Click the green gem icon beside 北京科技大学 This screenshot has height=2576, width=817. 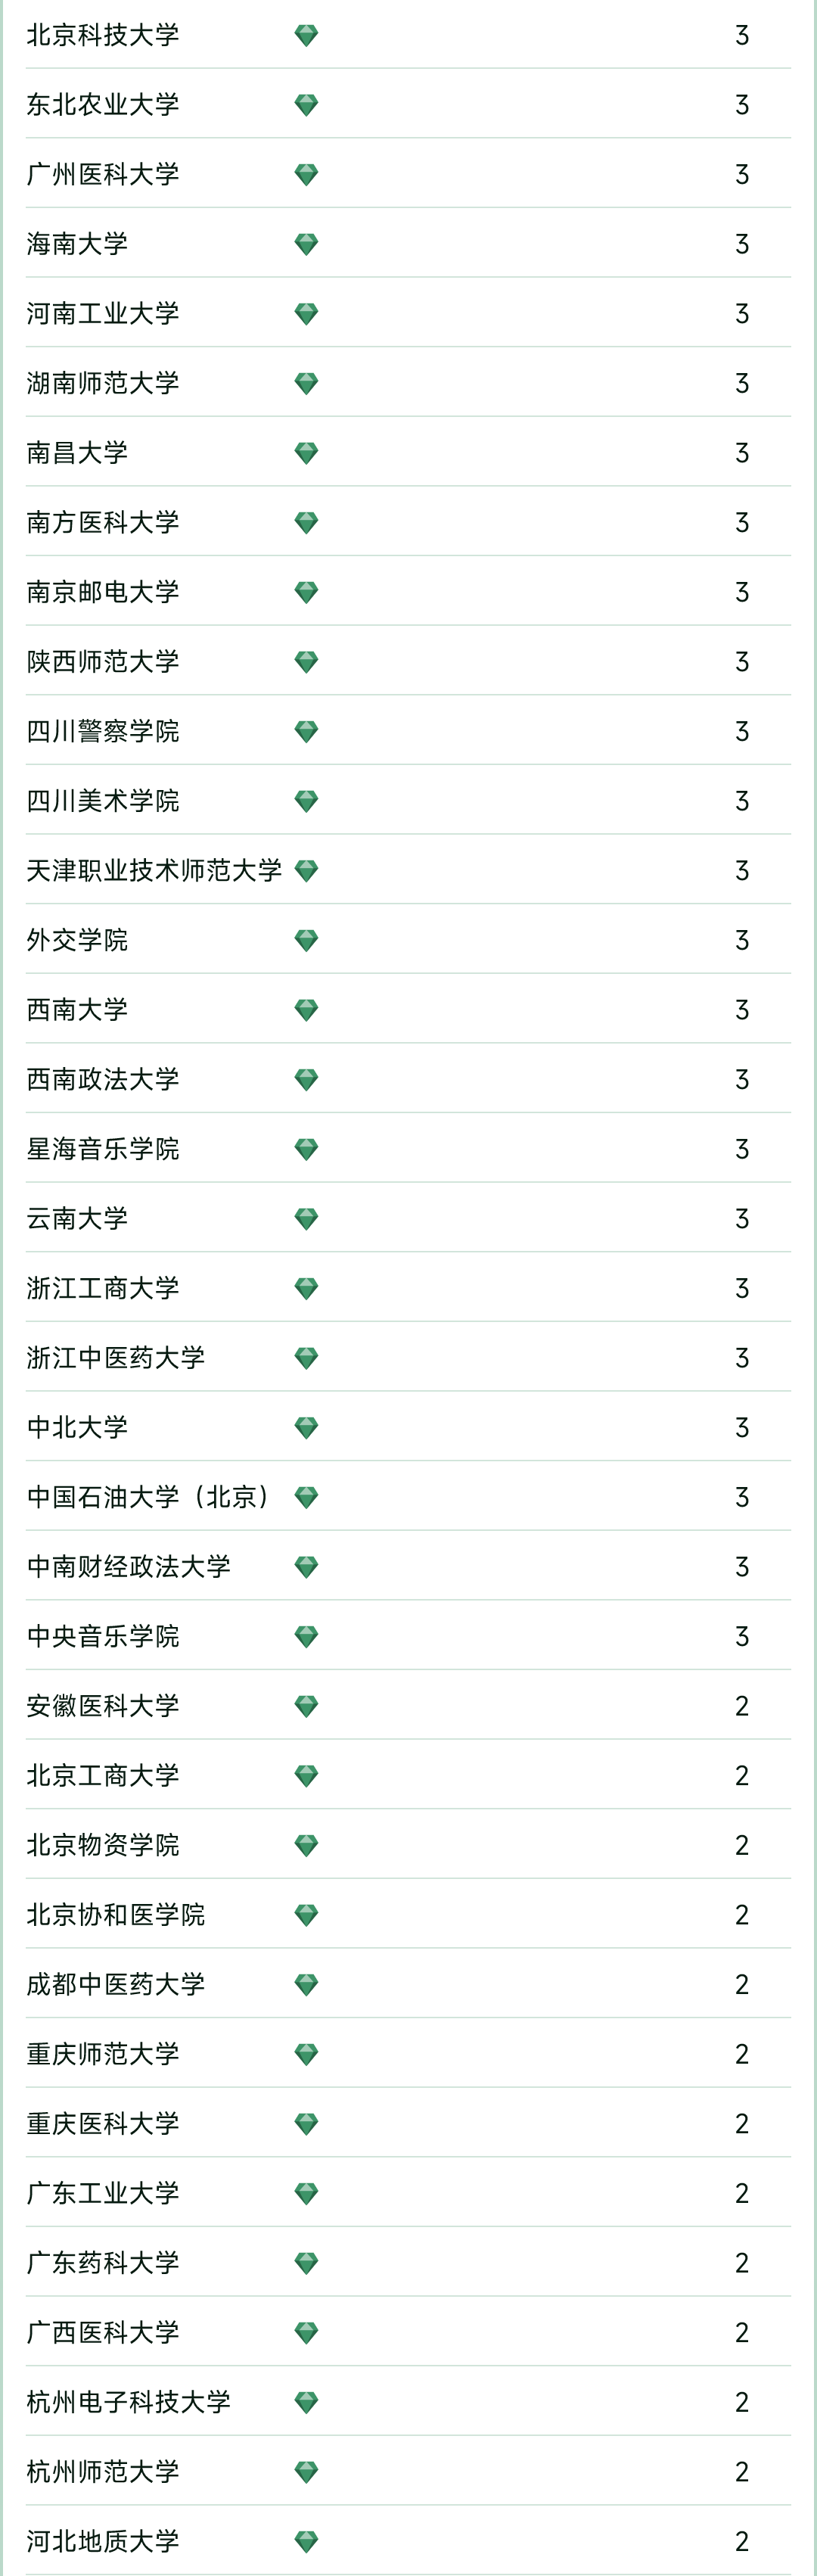pos(306,35)
